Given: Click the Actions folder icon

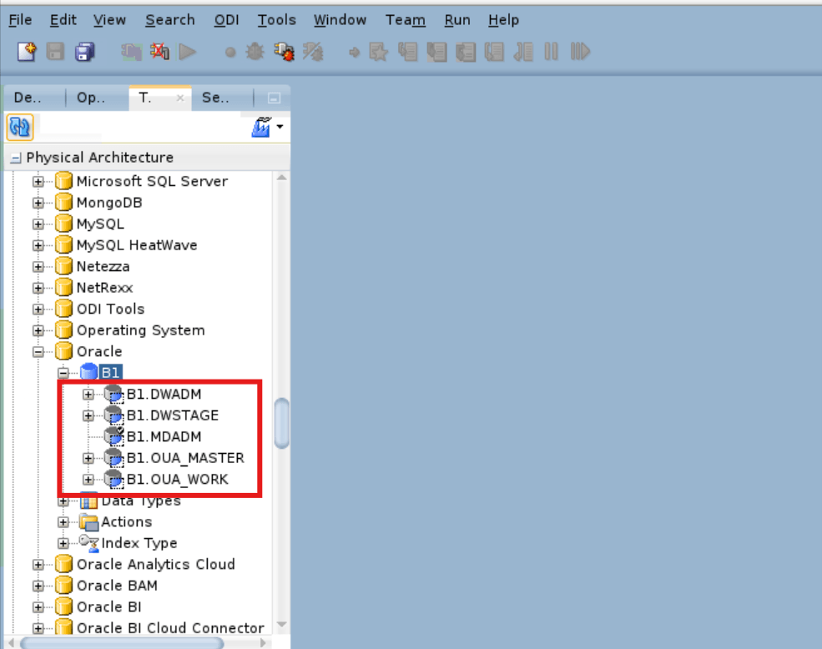Looking at the screenshot, I should pos(89,522).
